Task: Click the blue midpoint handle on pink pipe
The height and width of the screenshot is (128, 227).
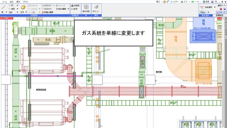Action: pos(57,76)
